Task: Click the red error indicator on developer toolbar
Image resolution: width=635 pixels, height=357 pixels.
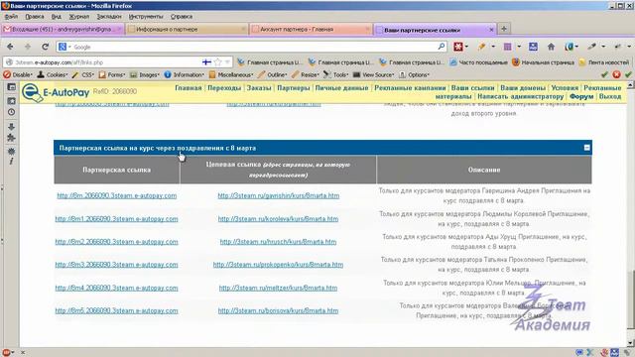Action: pyautogui.click(x=616, y=74)
